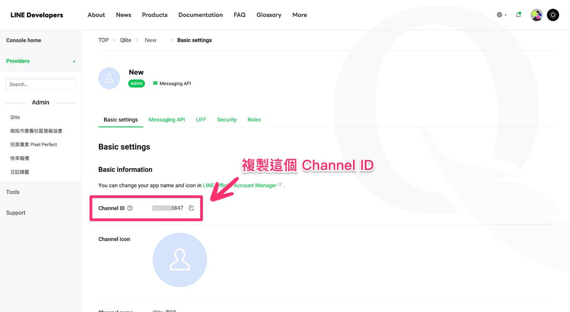The height and width of the screenshot is (312, 570).
Task: Open the user profile avatar menu
Action: coord(537,15)
